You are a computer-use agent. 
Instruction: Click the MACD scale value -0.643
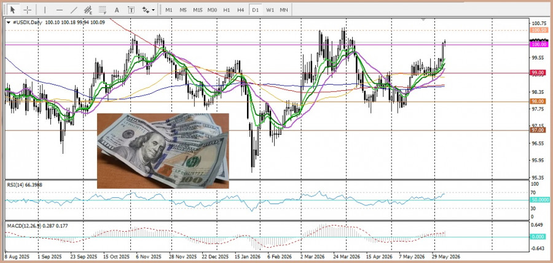(x=538, y=248)
